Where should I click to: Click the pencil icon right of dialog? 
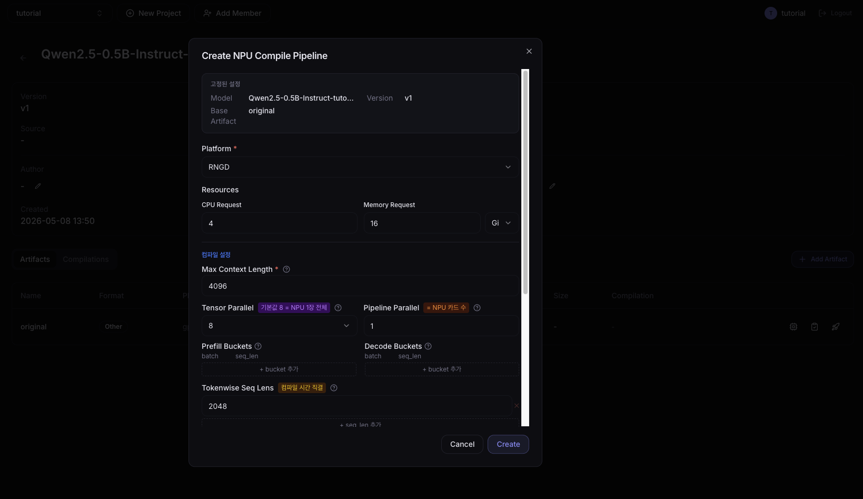[552, 186]
